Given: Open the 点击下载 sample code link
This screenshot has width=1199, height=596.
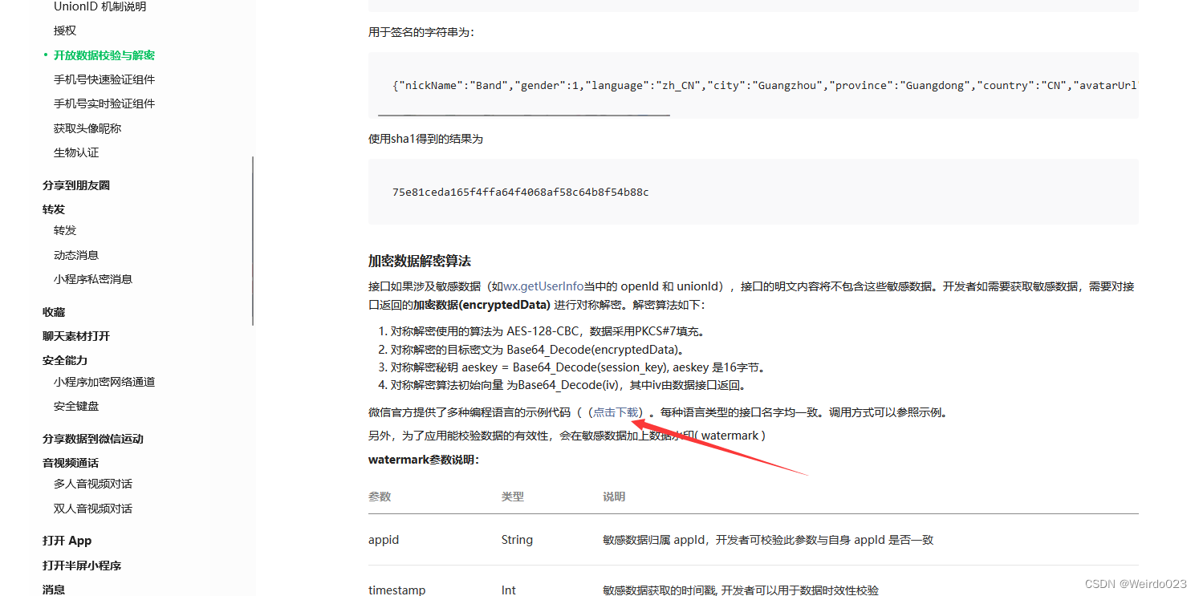Looking at the screenshot, I should click(x=616, y=412).
